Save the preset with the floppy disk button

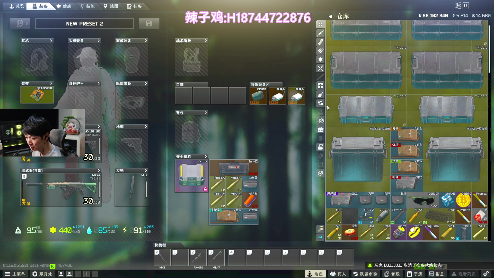149,23
